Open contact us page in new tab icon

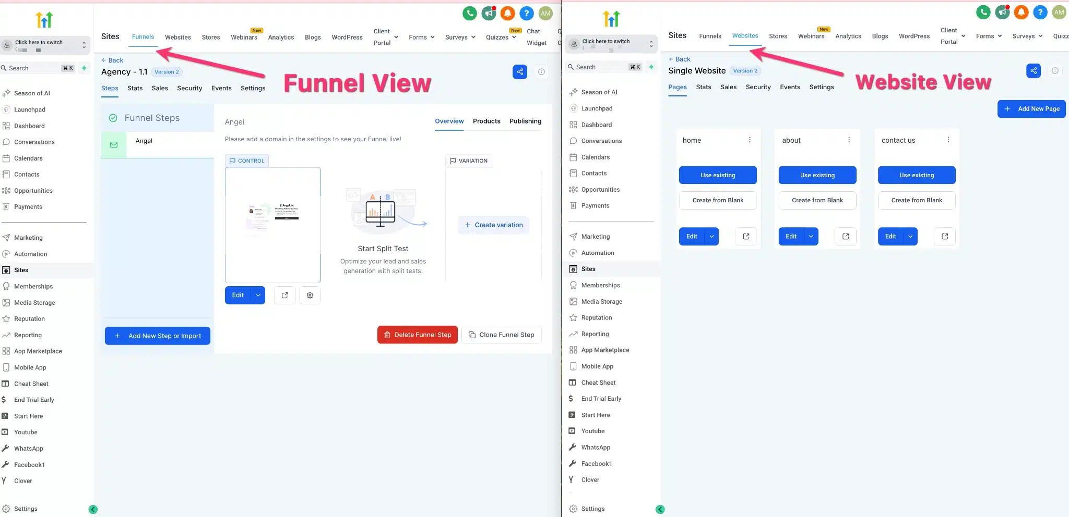tap(945, 237)
